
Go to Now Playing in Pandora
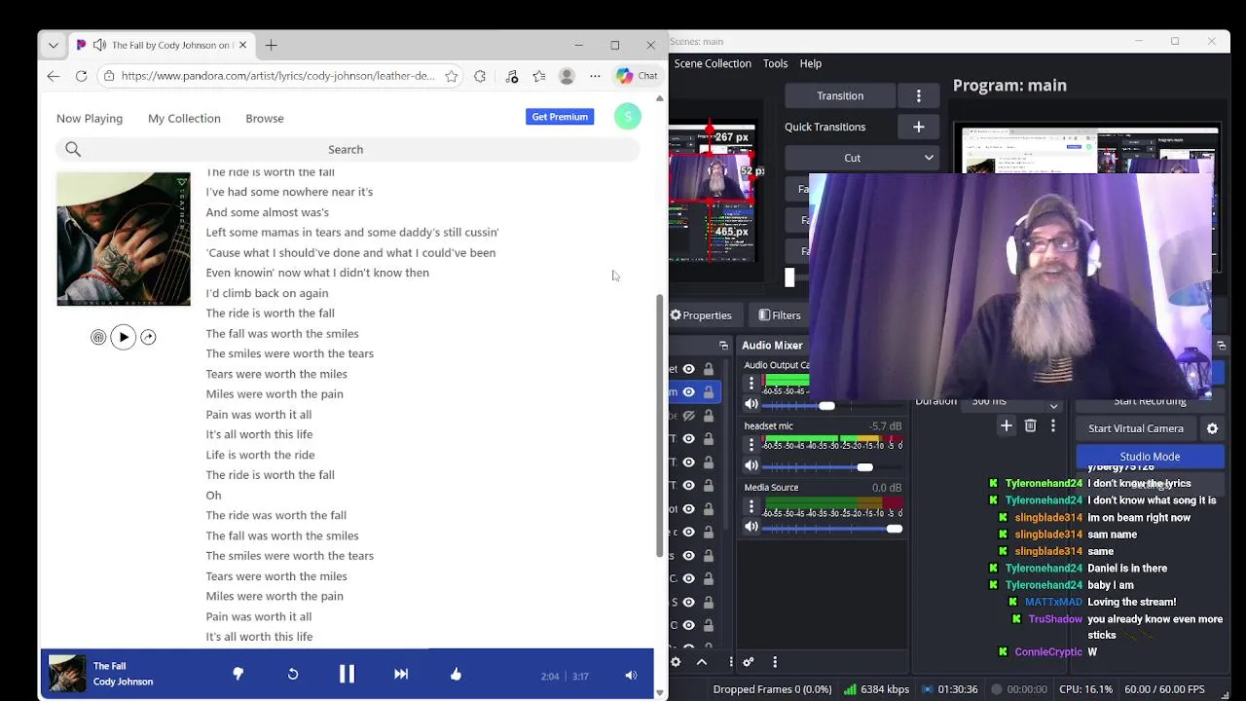(90, 119)
